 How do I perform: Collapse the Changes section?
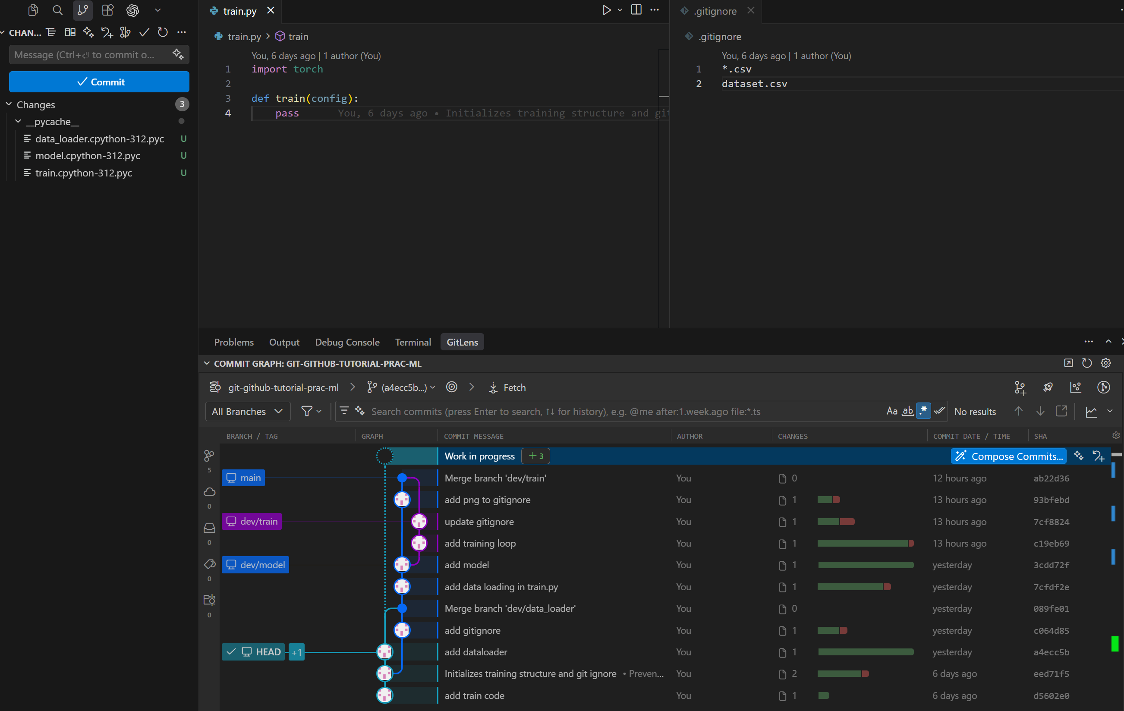[x=9, y=104]
